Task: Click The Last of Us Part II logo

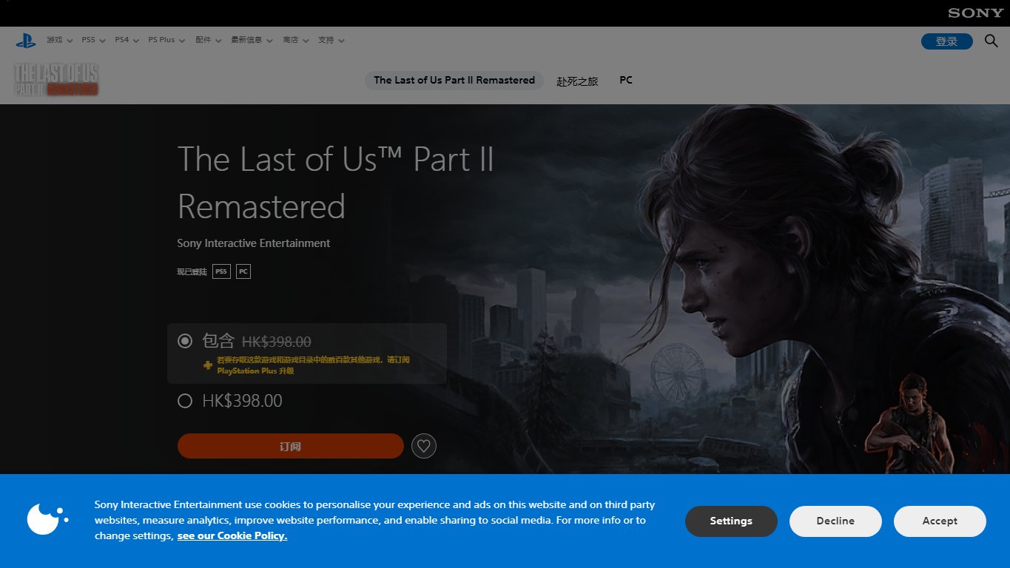Action: [56, 80]
